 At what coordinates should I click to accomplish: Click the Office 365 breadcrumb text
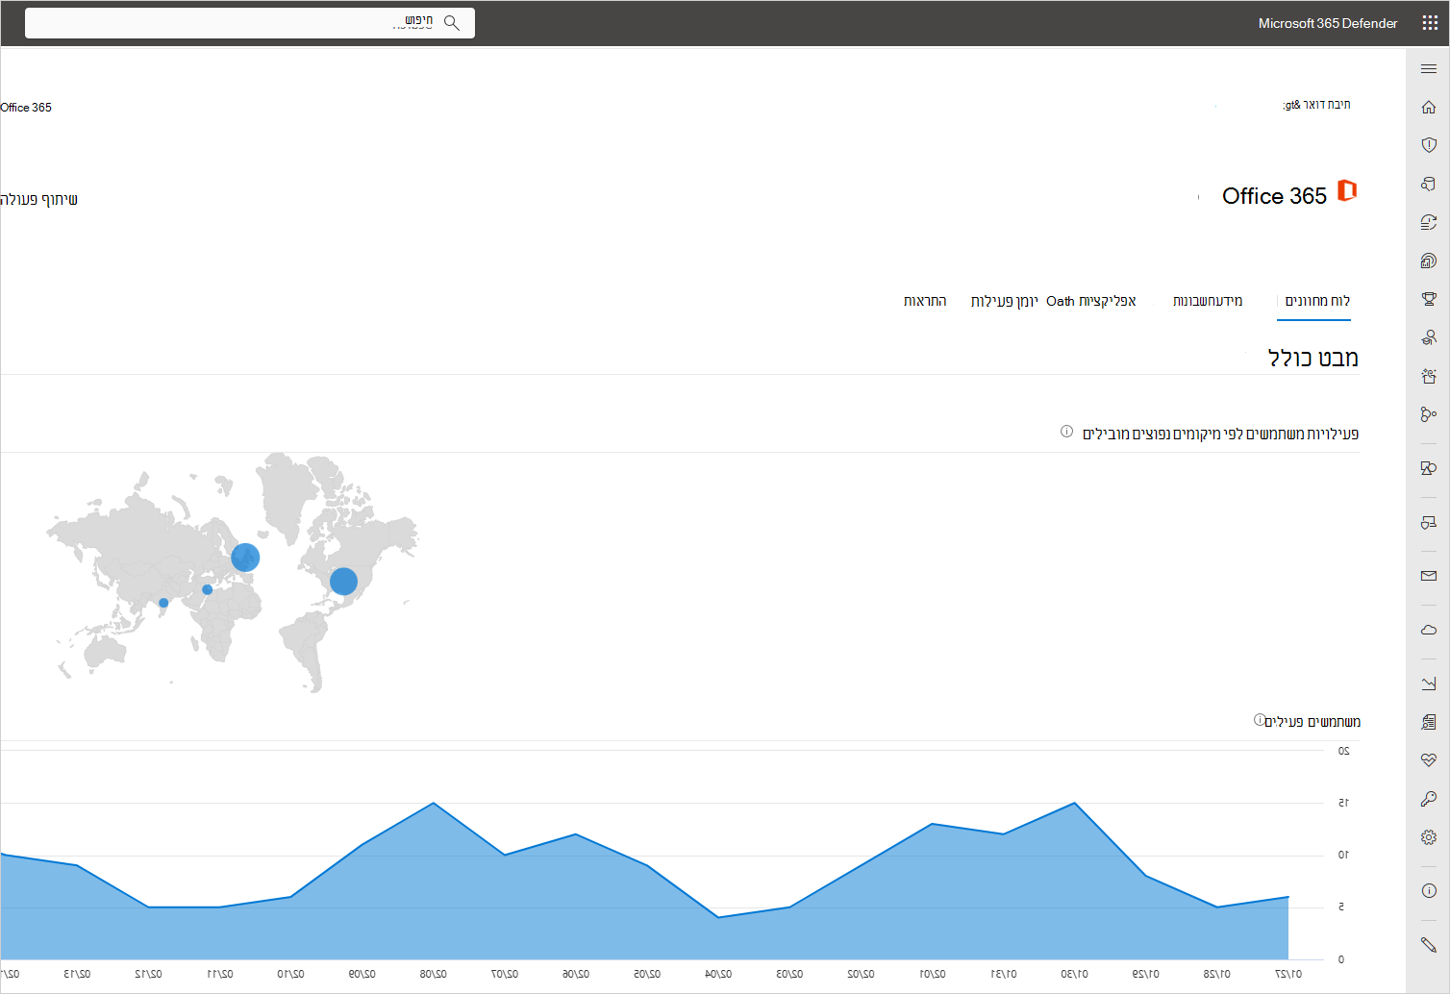(26, 108)
